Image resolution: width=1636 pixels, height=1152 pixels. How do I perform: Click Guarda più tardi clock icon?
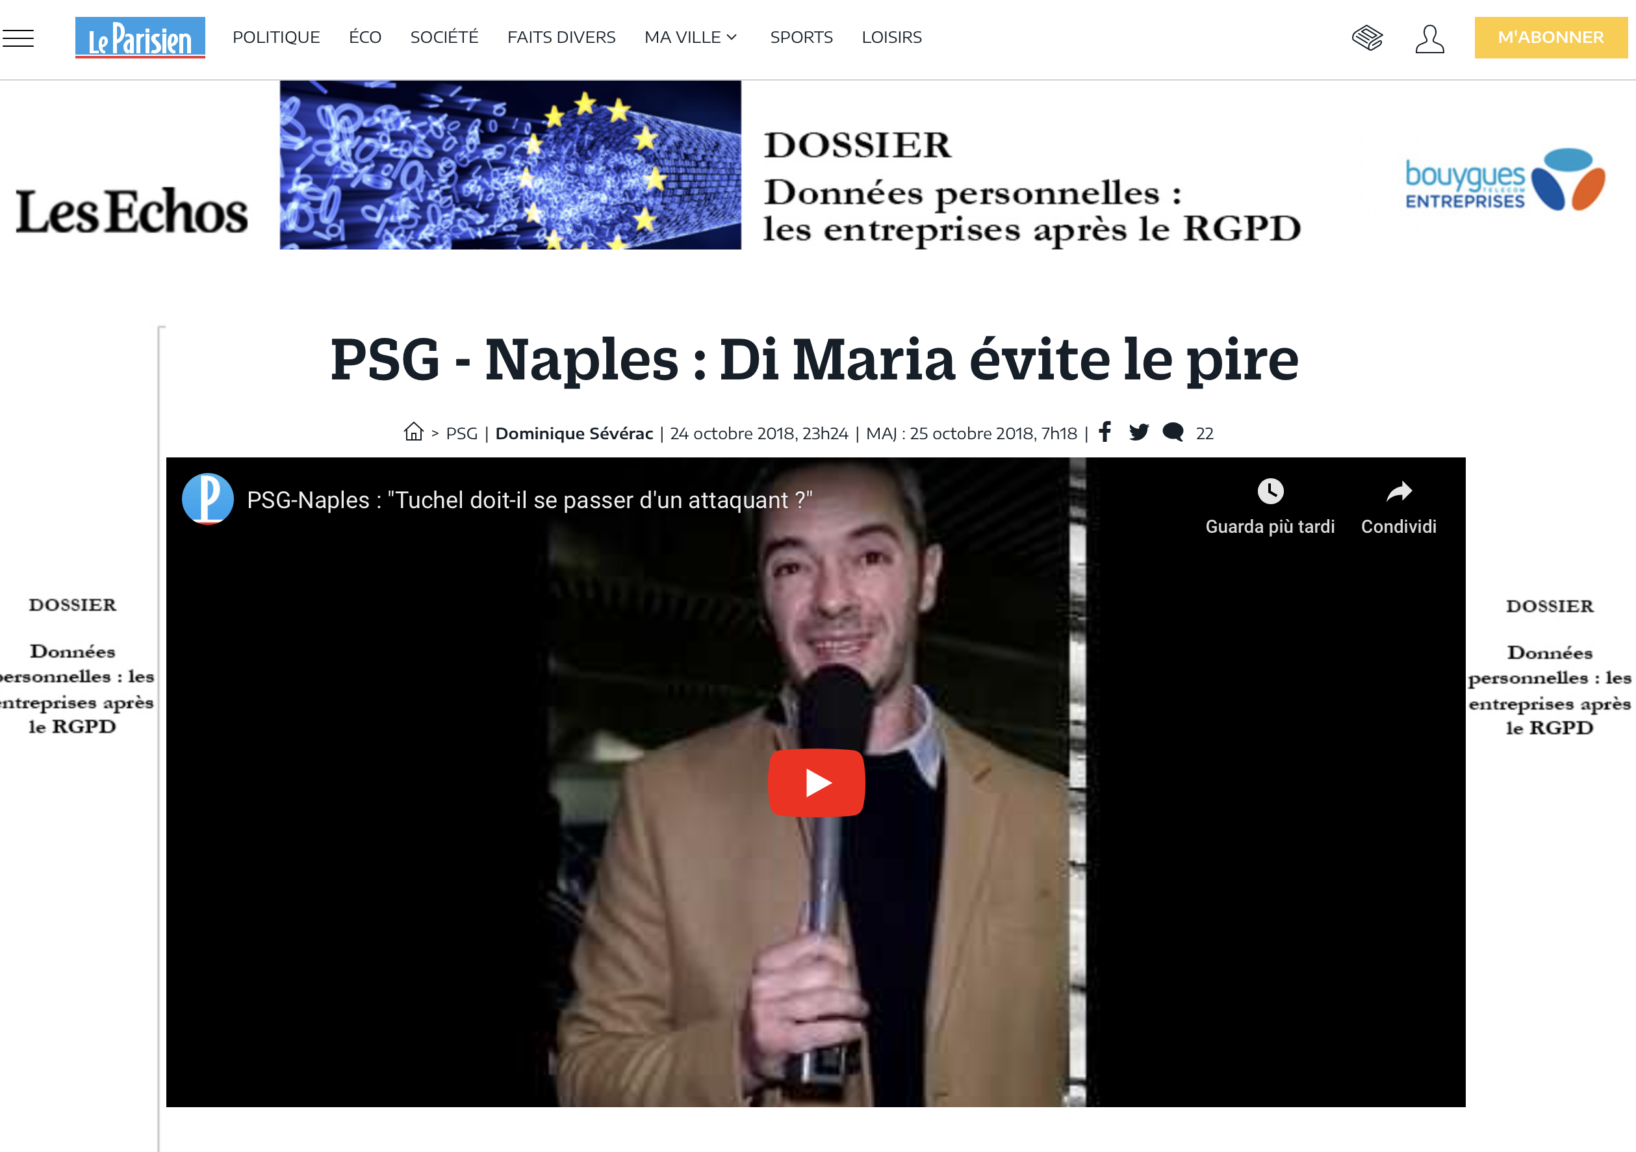pos(1270,491)
